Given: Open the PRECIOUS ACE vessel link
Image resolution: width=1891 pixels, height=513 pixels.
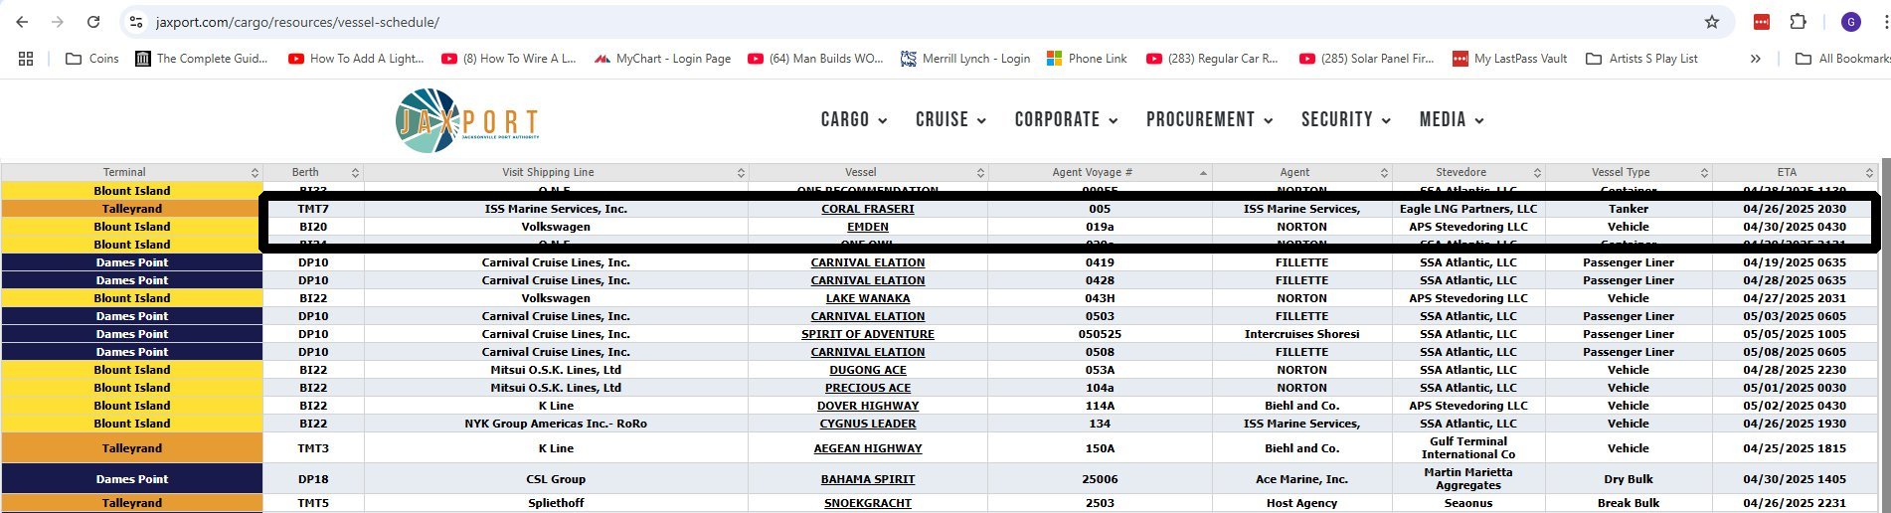Looking at the screenshot, I should point(868,388).
